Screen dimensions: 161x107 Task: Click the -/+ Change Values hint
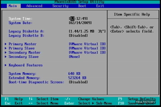[x=84, y=99]
